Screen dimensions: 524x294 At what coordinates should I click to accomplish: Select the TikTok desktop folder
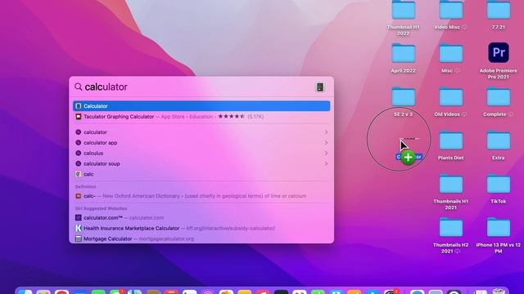[x=499, y=189]
